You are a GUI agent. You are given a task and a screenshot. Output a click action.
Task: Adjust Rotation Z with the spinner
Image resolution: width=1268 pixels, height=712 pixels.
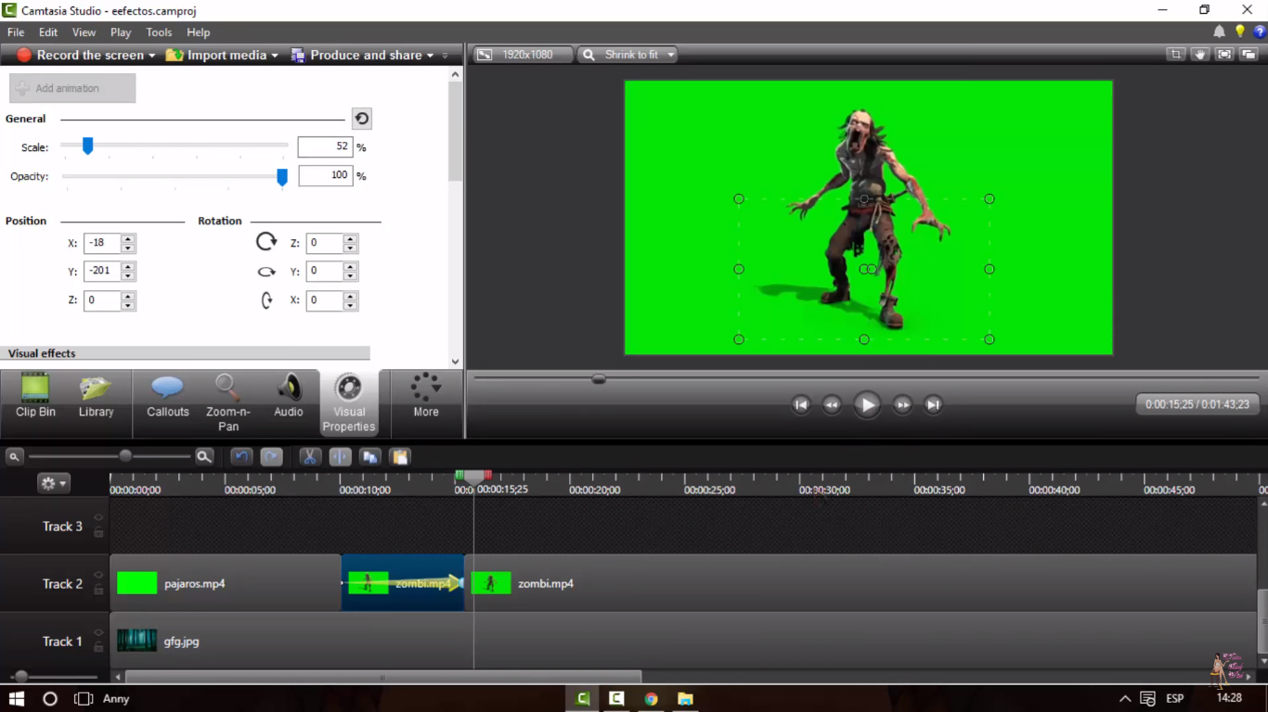[350, 243]
